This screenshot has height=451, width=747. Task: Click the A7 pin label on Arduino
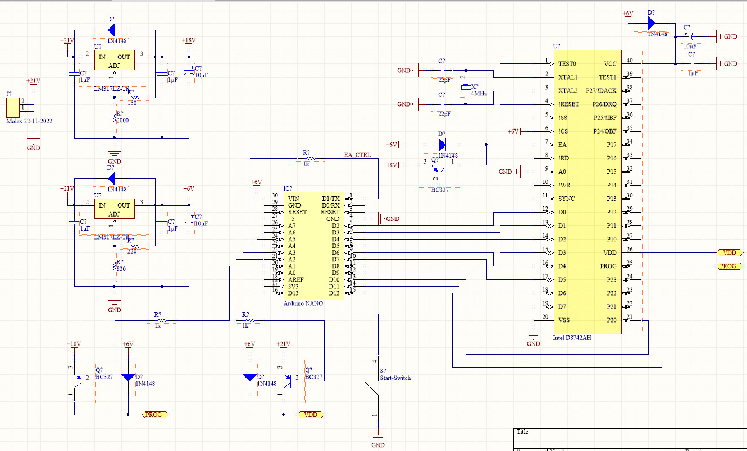292,225
